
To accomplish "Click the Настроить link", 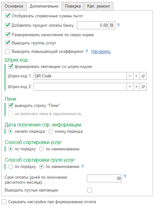I will tap(101, 51).
